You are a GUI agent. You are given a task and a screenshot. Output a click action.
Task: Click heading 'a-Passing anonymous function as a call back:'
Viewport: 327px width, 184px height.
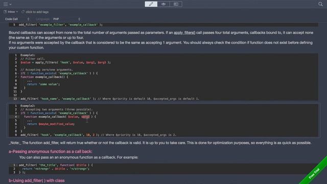[50, 151]
